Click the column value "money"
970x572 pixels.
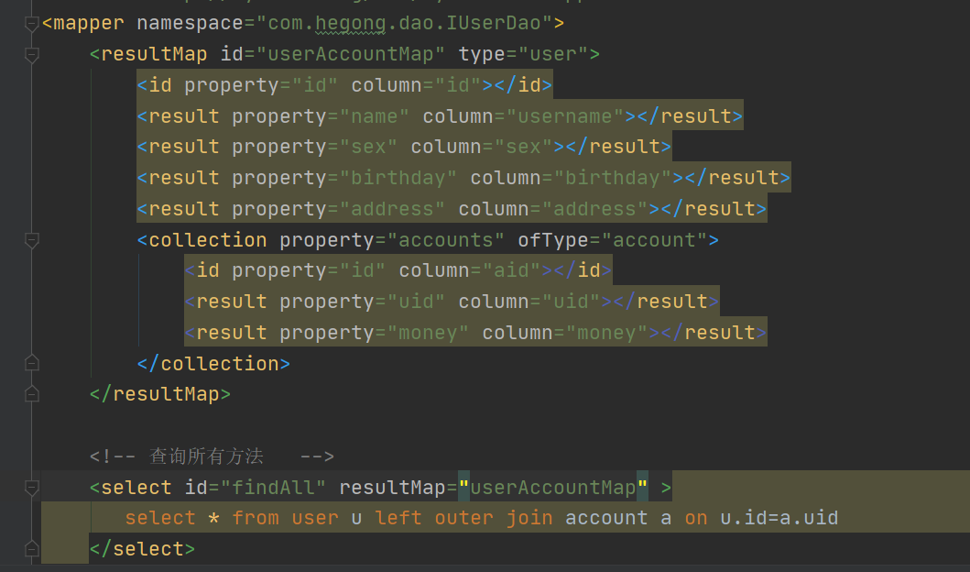607,333
